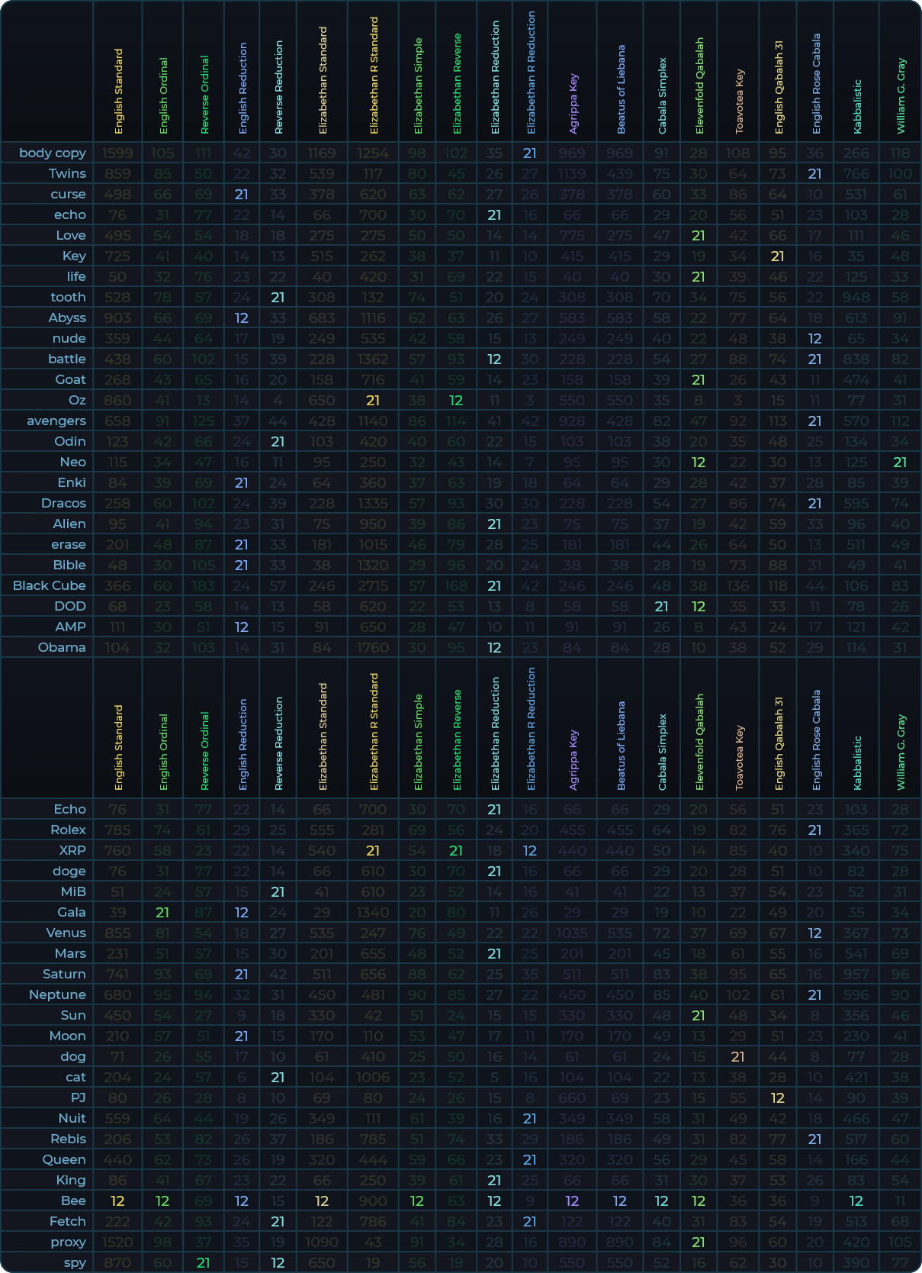Click value 1599 in the body copy row
Image resolution: width=922 pixels, height=1273 pixels.
117,153
